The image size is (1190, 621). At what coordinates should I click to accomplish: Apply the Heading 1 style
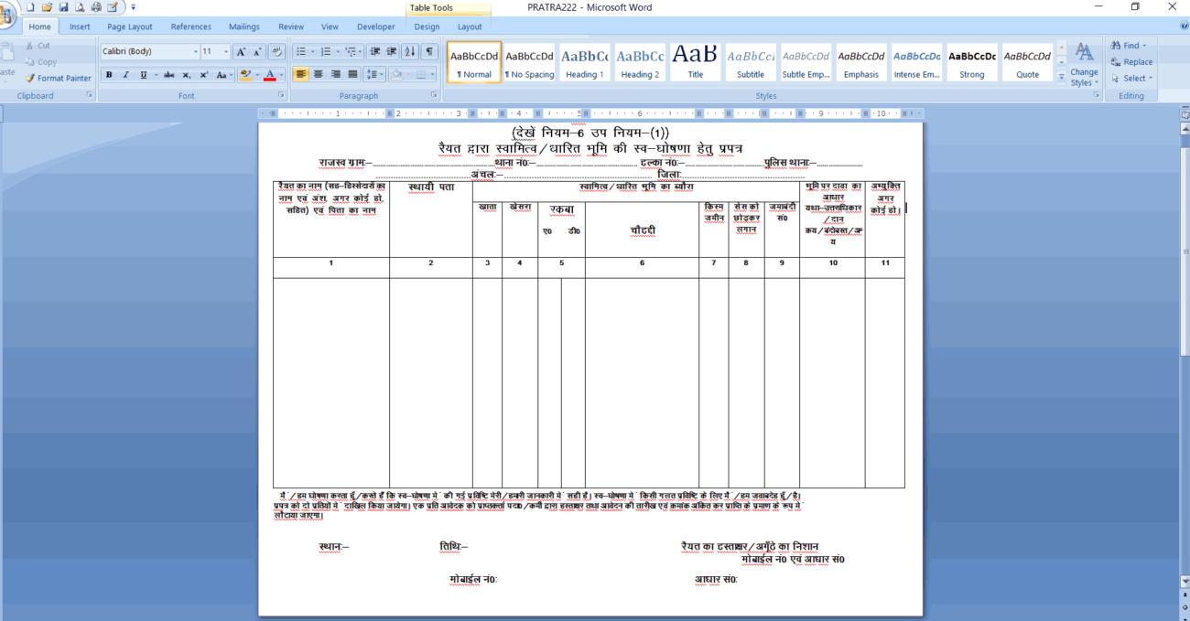(585, 62)
